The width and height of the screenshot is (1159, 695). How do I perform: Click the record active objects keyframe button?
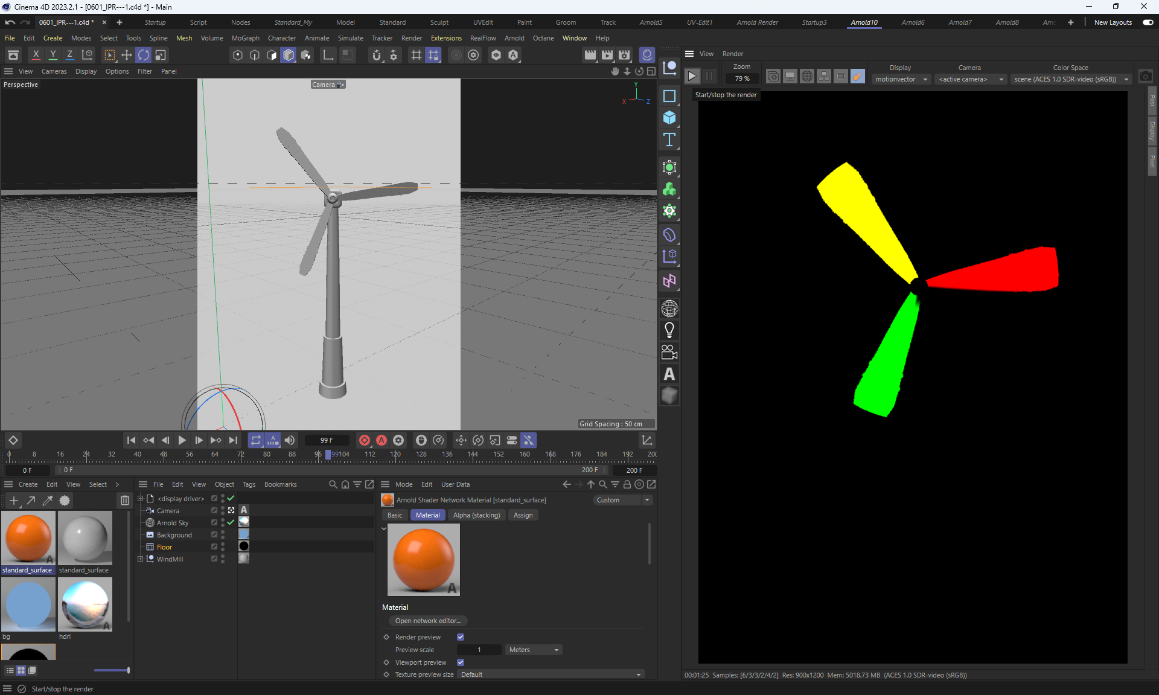tap(365, 440)
